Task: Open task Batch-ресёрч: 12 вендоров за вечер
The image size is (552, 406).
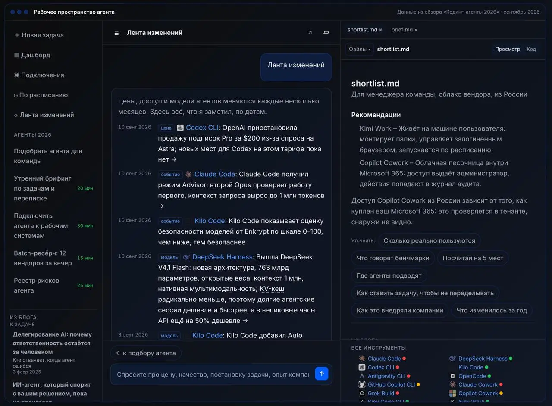Action: [53, 258]
